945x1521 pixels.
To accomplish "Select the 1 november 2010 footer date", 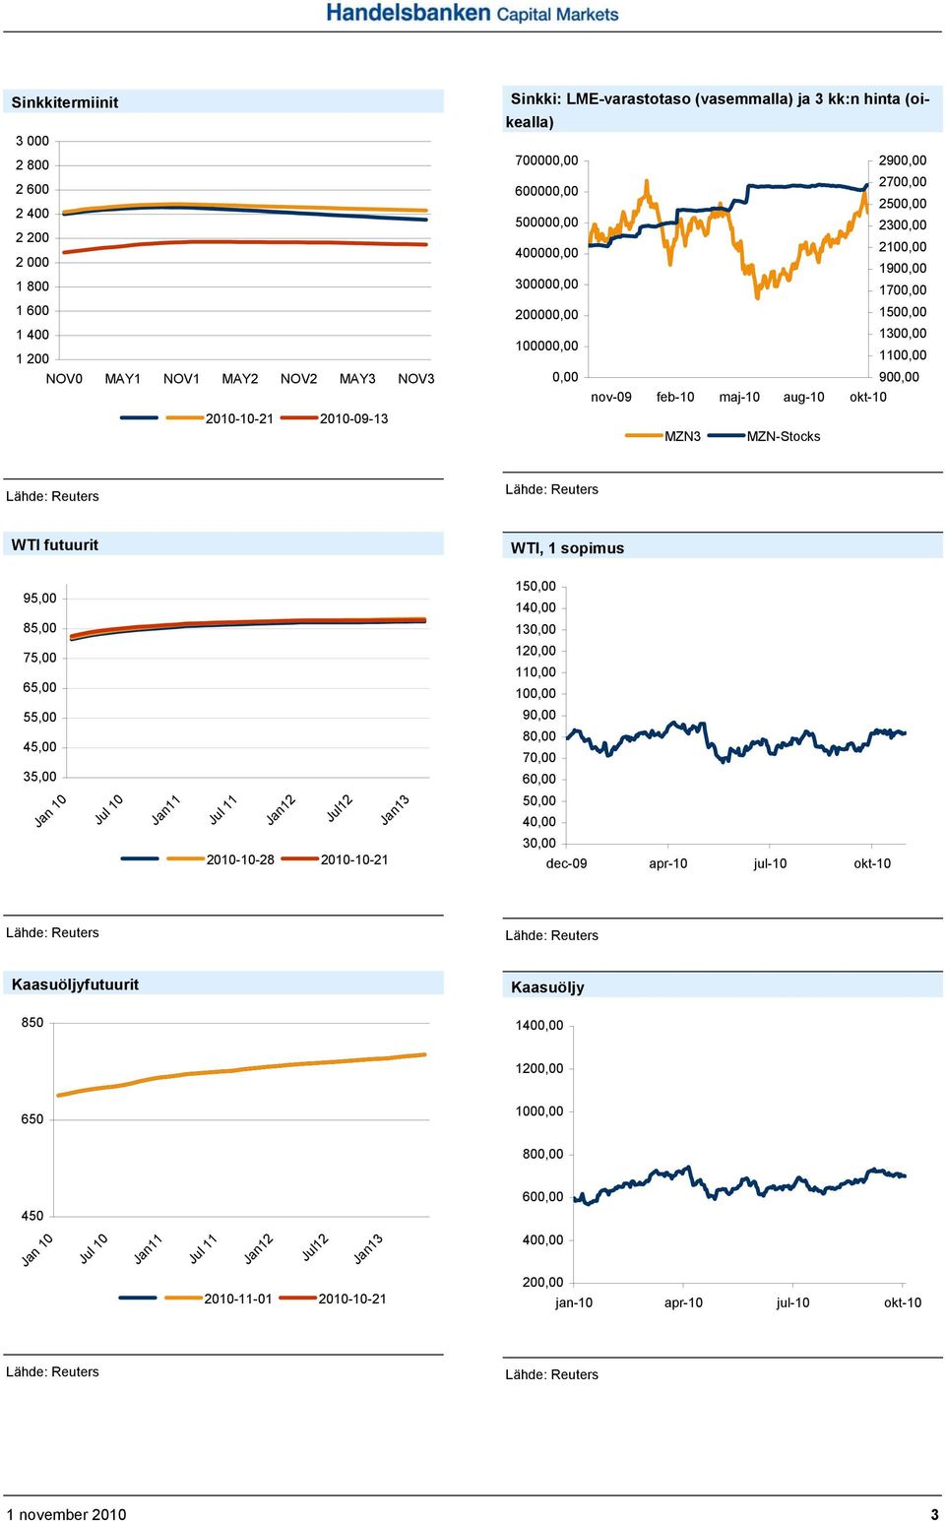I will tap(66, 1514).
